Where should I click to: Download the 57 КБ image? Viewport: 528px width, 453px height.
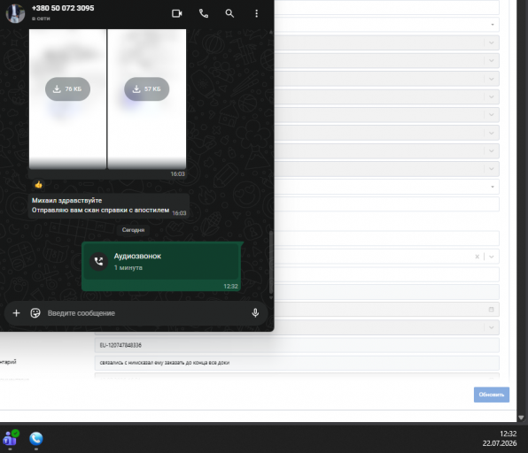[x=147, y=89]
